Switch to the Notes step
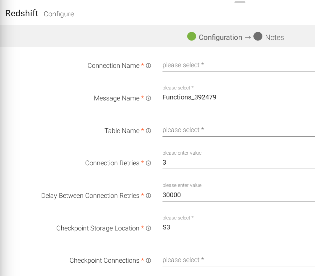 click(x=274, y=38)
